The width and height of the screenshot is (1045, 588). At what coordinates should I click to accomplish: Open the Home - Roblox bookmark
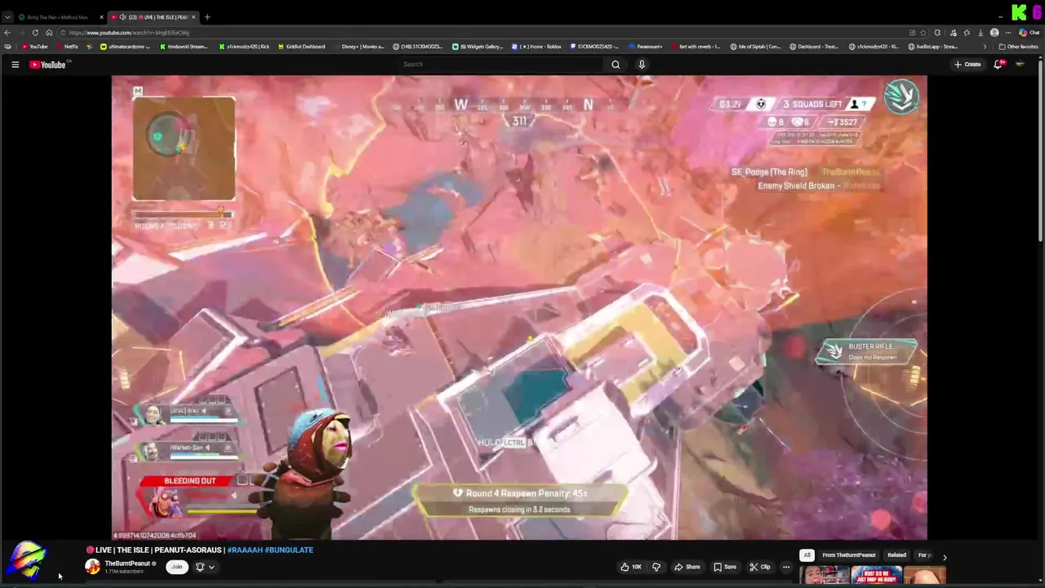click(536, 47)
